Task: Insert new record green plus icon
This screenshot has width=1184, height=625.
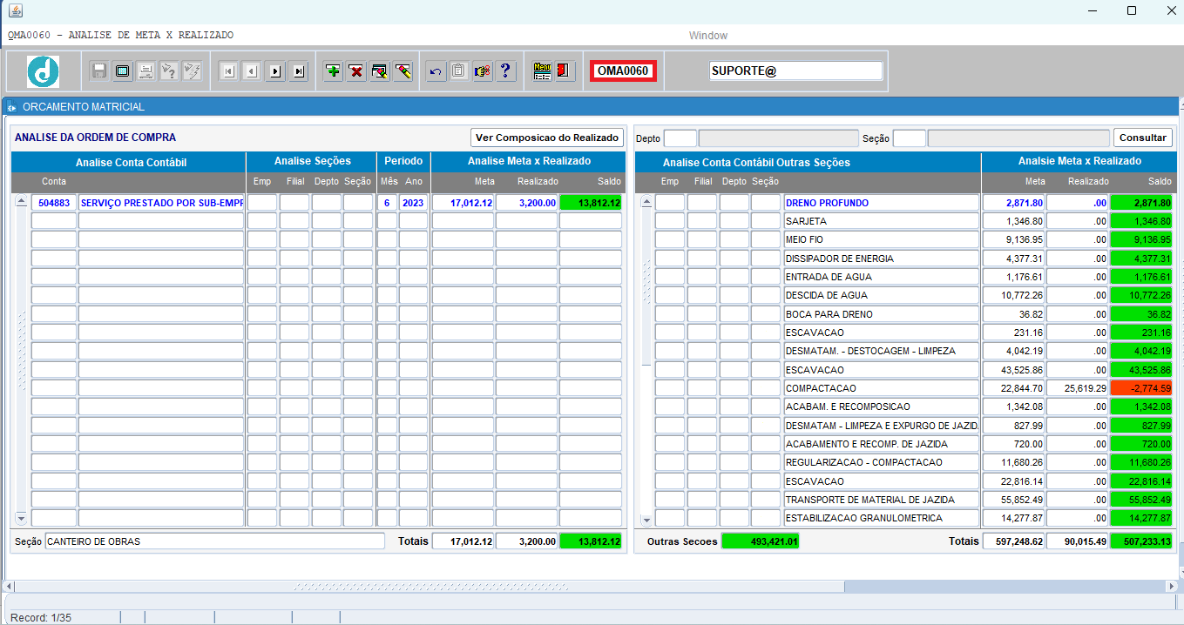Action: 333,71
